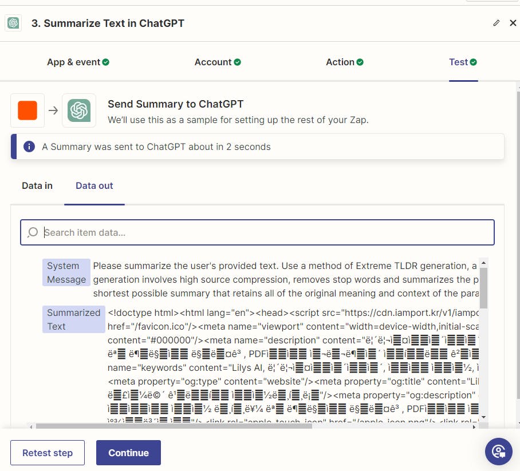Image resolution: width=520 pixels, height=471 pixels.
Task: Go to the Action tab
Action: point(344,62)
